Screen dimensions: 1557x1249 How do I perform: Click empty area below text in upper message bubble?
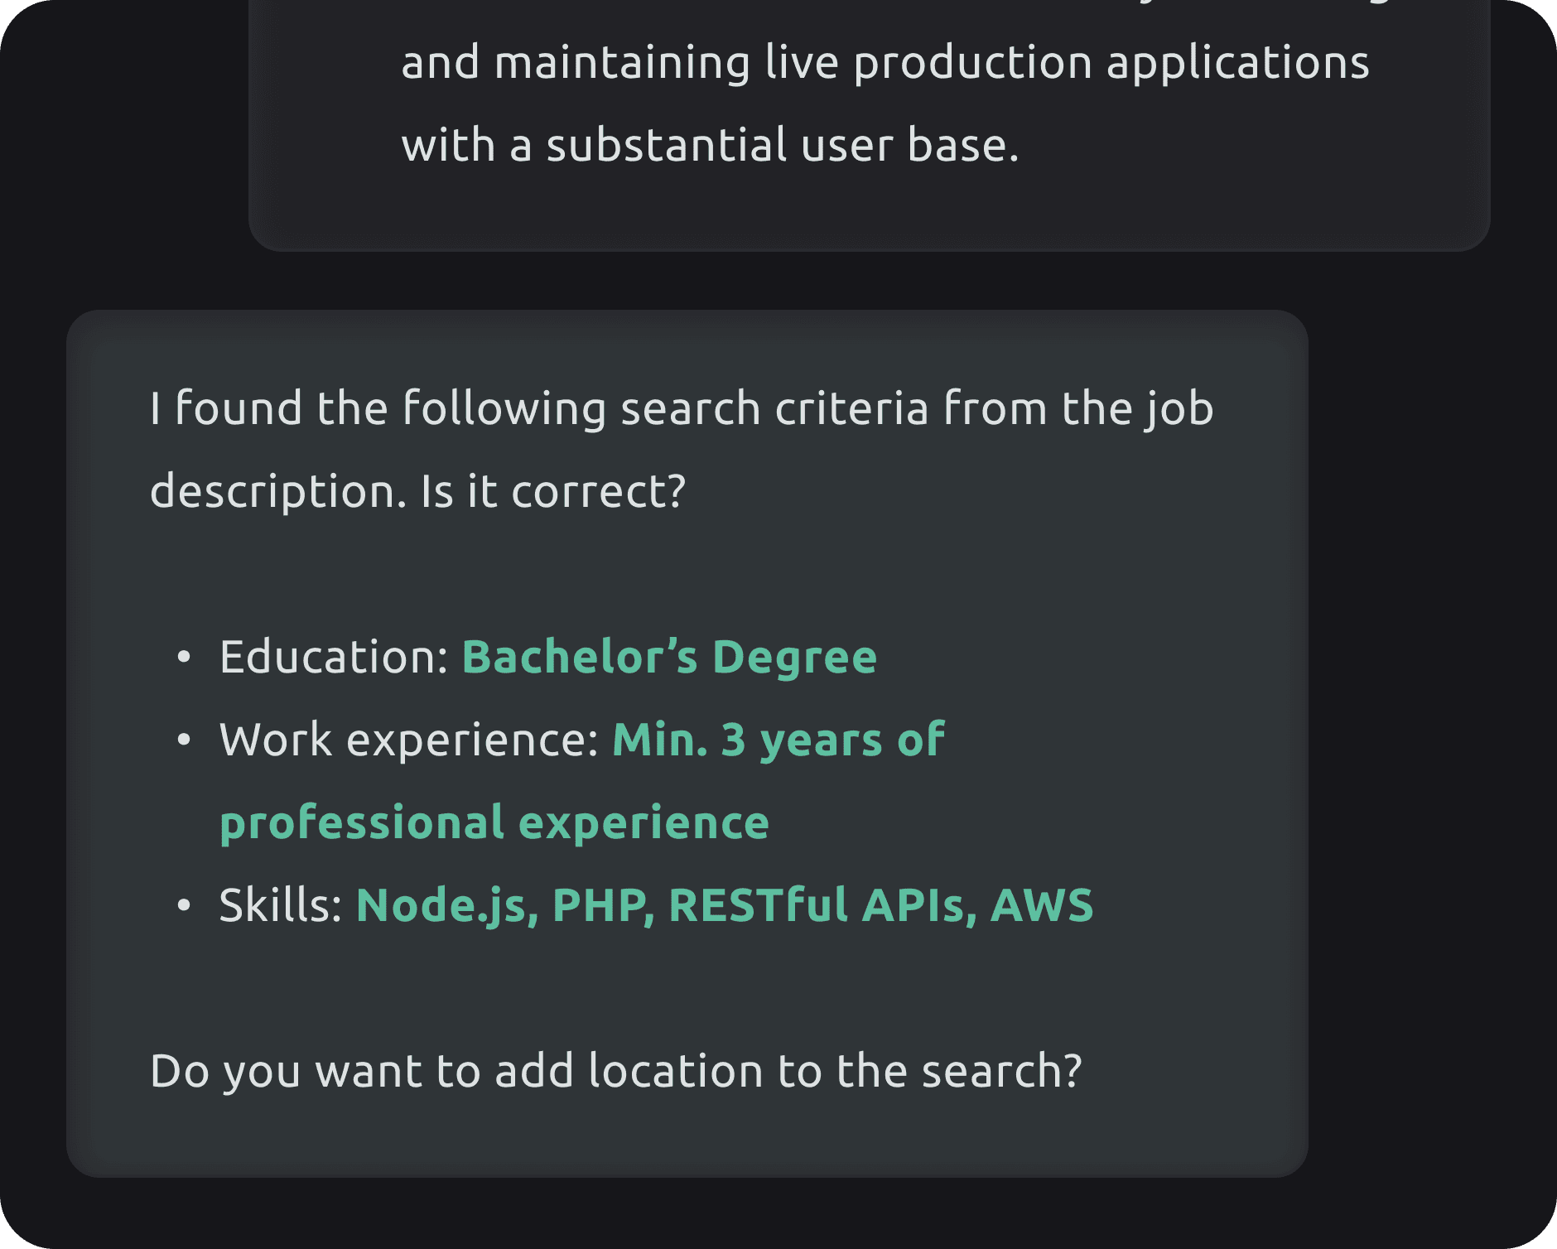pos(870,211)
